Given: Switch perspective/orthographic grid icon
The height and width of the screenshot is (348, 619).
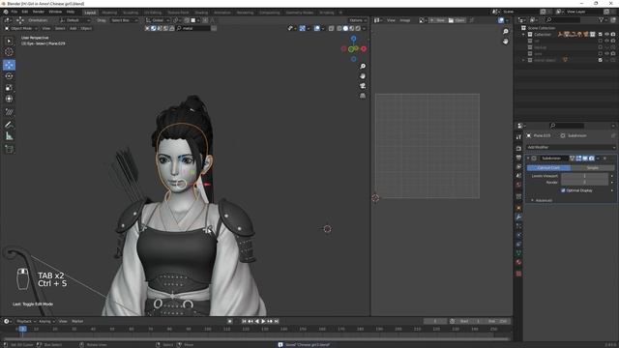Looking at the screenshot, I should (363, 96).
